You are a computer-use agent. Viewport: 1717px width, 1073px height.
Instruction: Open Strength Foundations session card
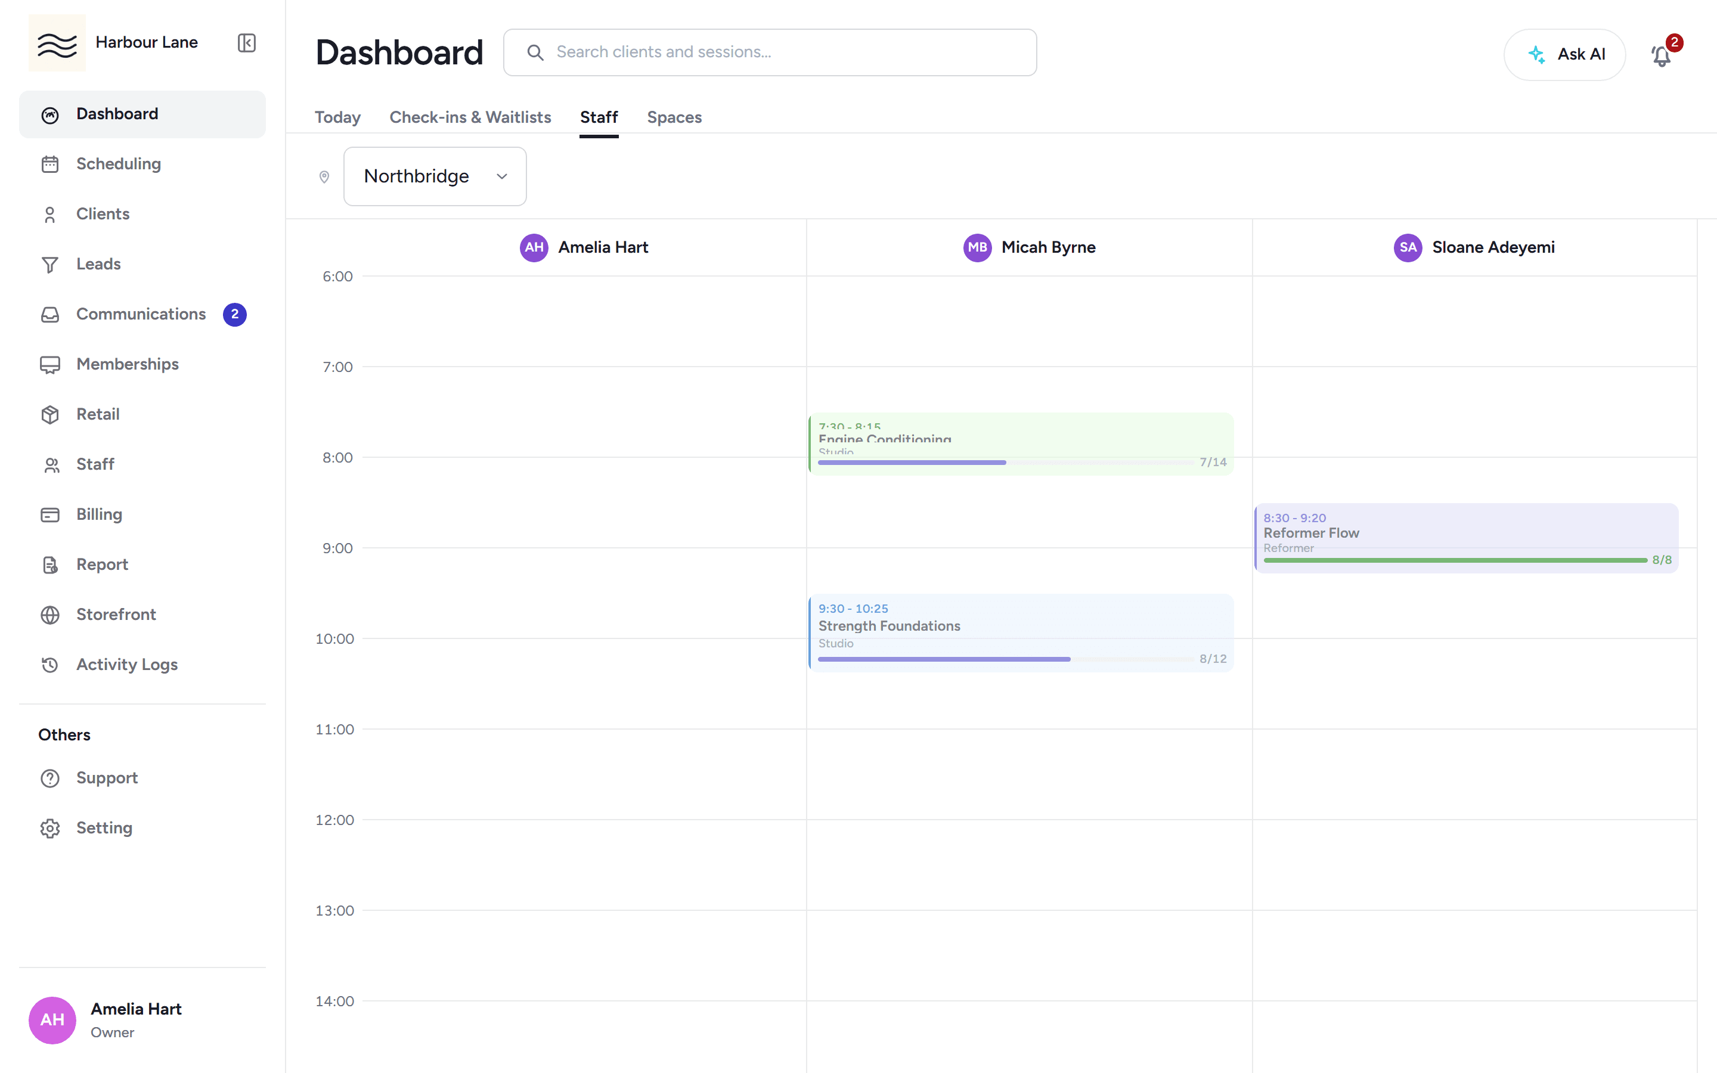1020,633
